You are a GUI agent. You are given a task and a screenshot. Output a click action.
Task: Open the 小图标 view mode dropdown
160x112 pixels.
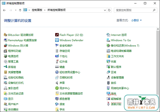(136, 20)
